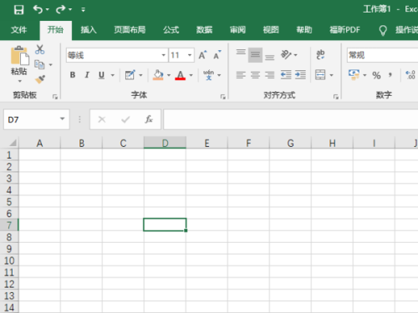Switch to the 公式 tab
The height and width of the screenshot is (313, 418).
[x=171, y=30]
